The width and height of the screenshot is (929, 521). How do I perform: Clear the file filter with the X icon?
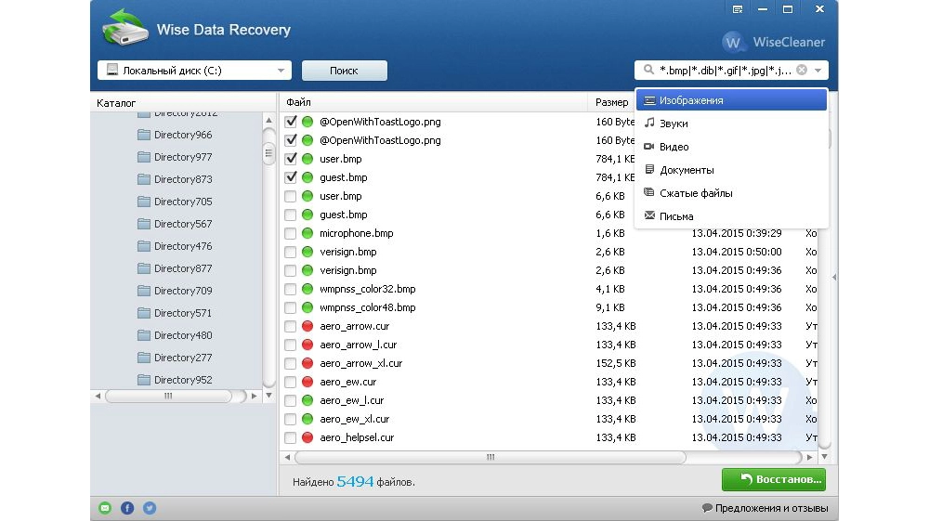[802, 71]
